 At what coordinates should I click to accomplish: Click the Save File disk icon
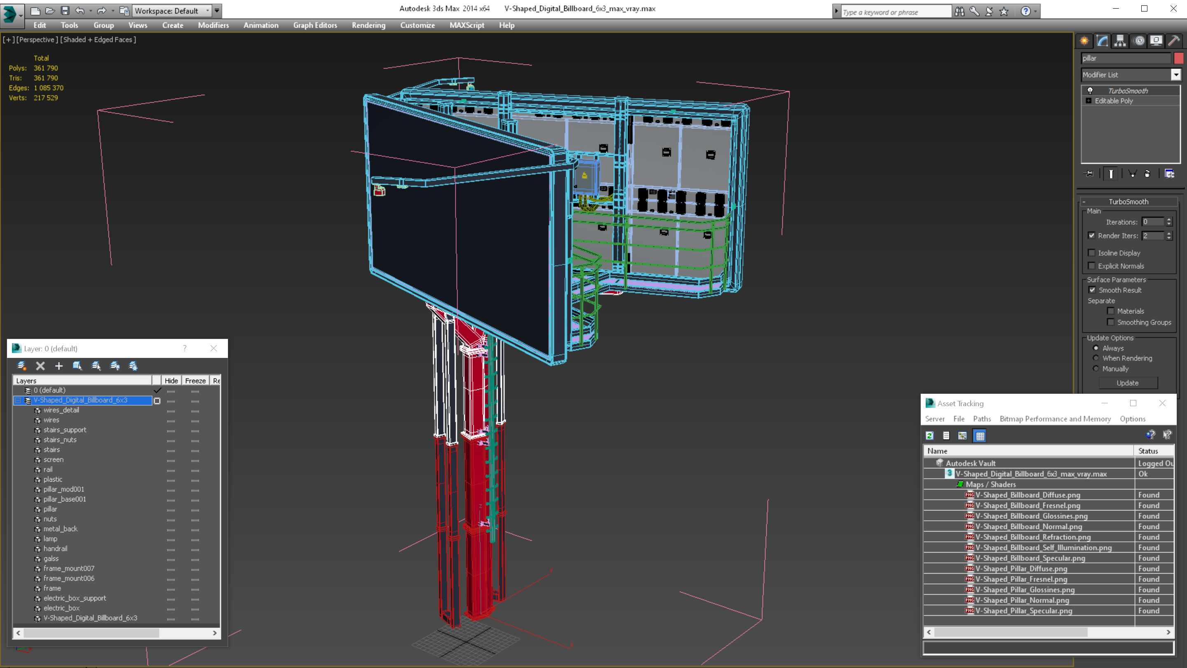pos(65,10)
